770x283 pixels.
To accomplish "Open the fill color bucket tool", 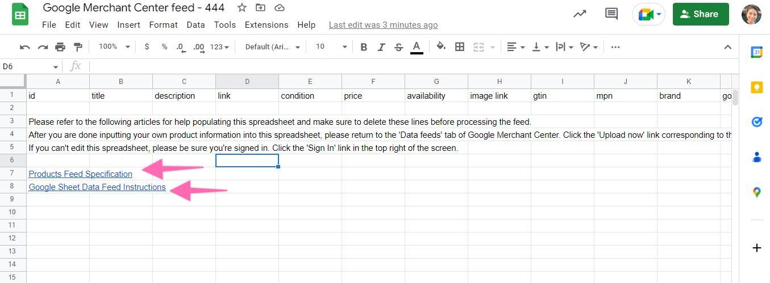I will pyautogui.click(x=441, y=47).
